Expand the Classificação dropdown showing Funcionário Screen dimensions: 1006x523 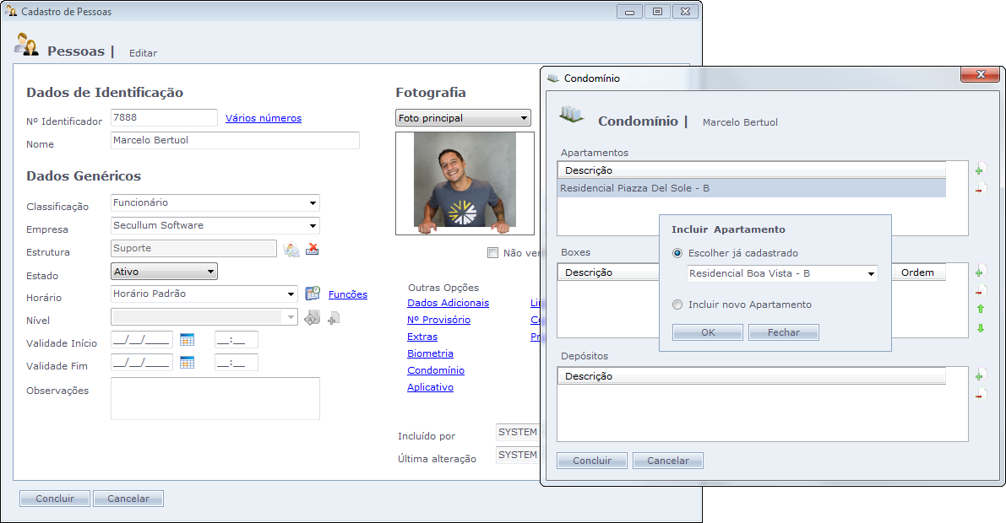(x=313, y=203)
